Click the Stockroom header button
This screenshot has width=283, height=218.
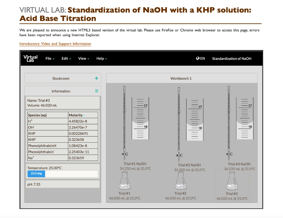pyautogui.click(x=61, y=78)
